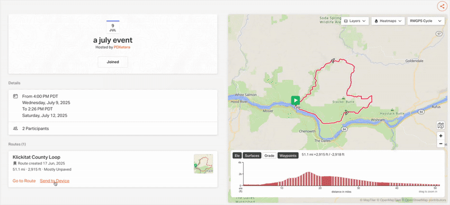The height and width of the screenshot is (205, 450).
Task: Click the calendar icon beside event times
Action: [16, 96]
